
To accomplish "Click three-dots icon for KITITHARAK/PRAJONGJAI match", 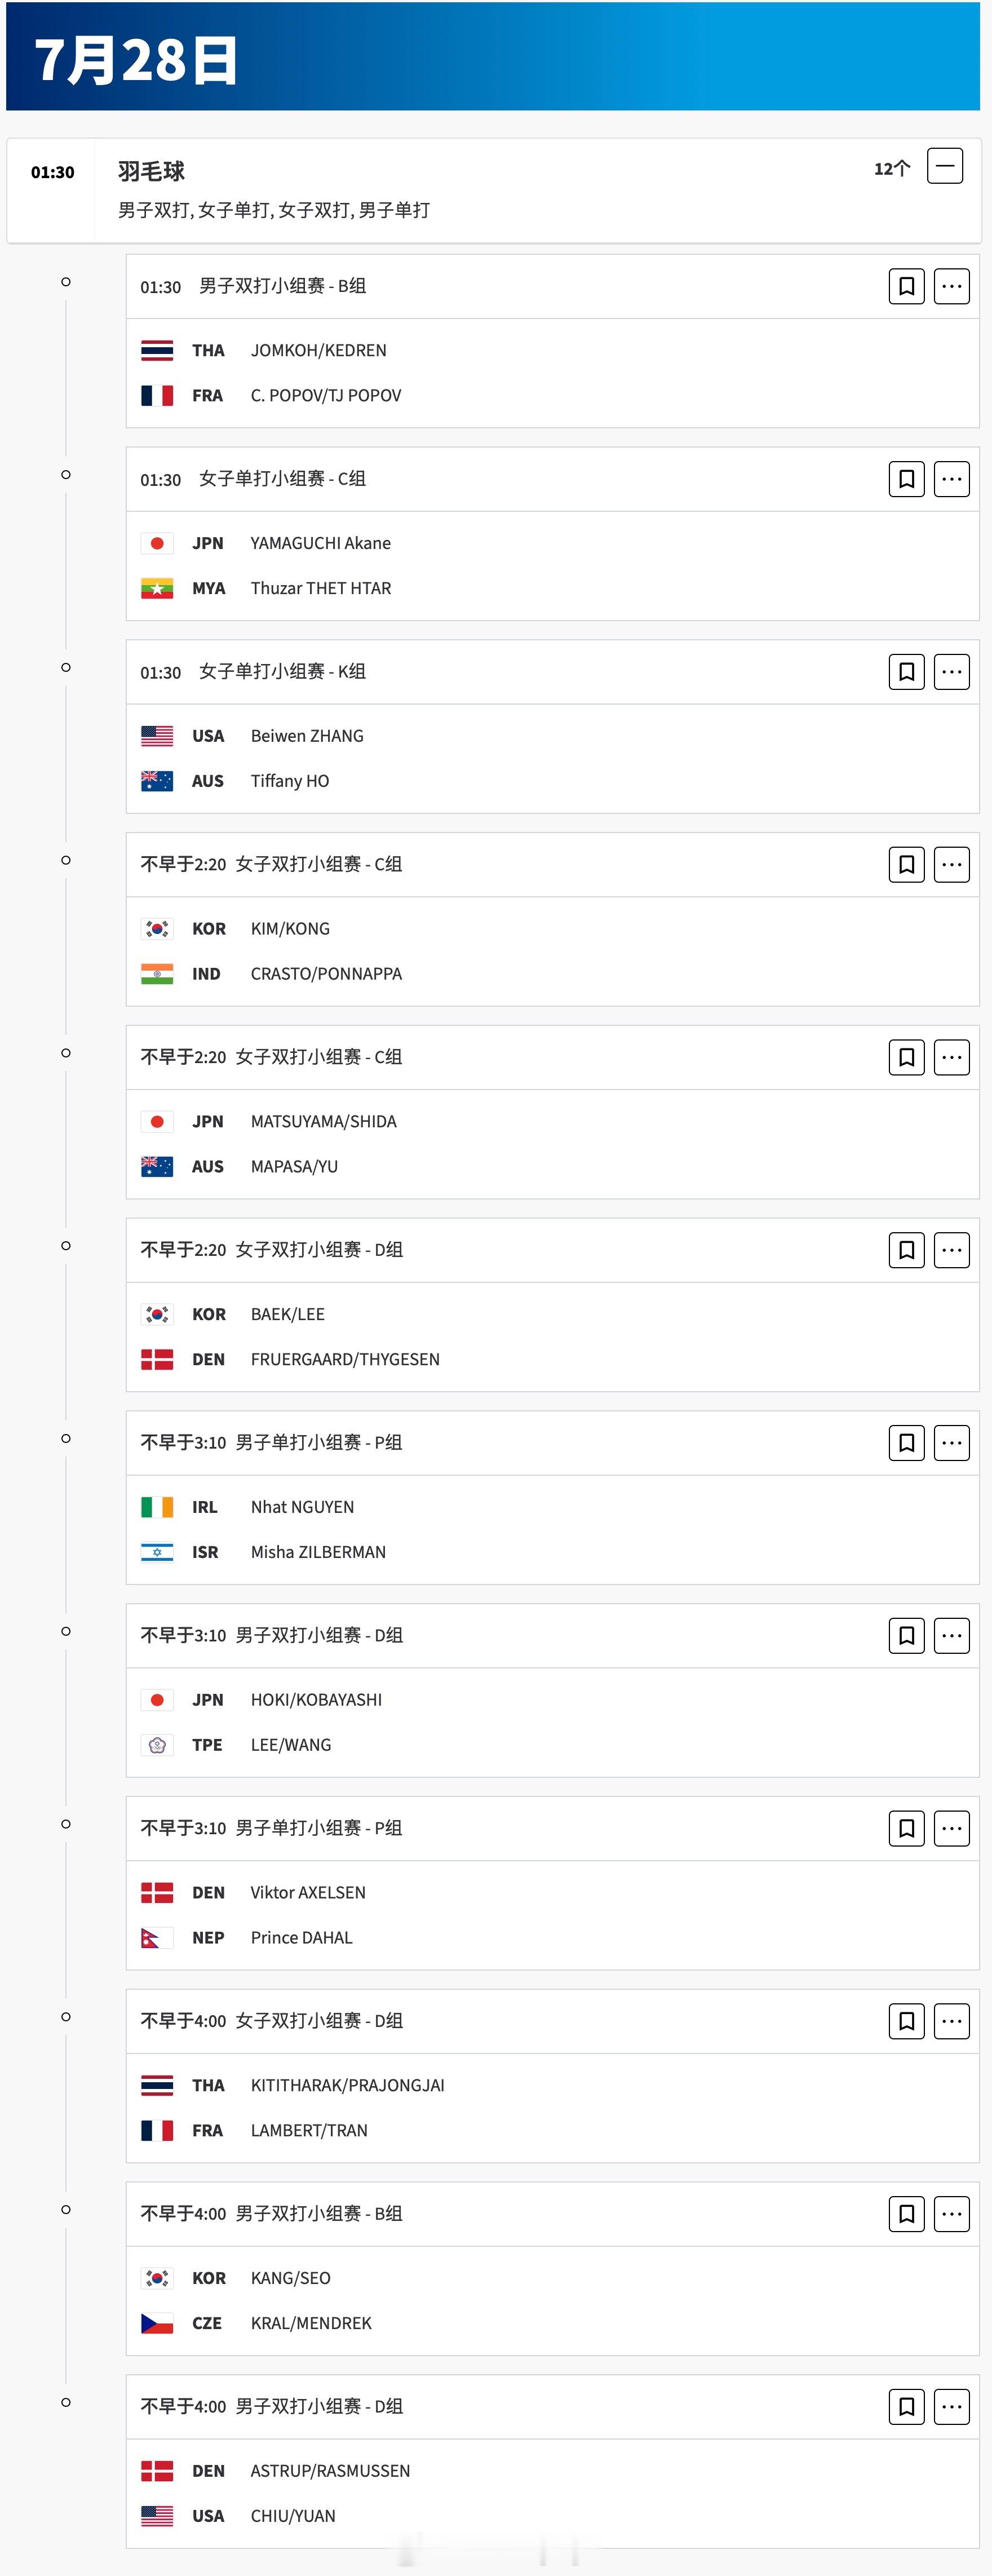I will 951,2021.
